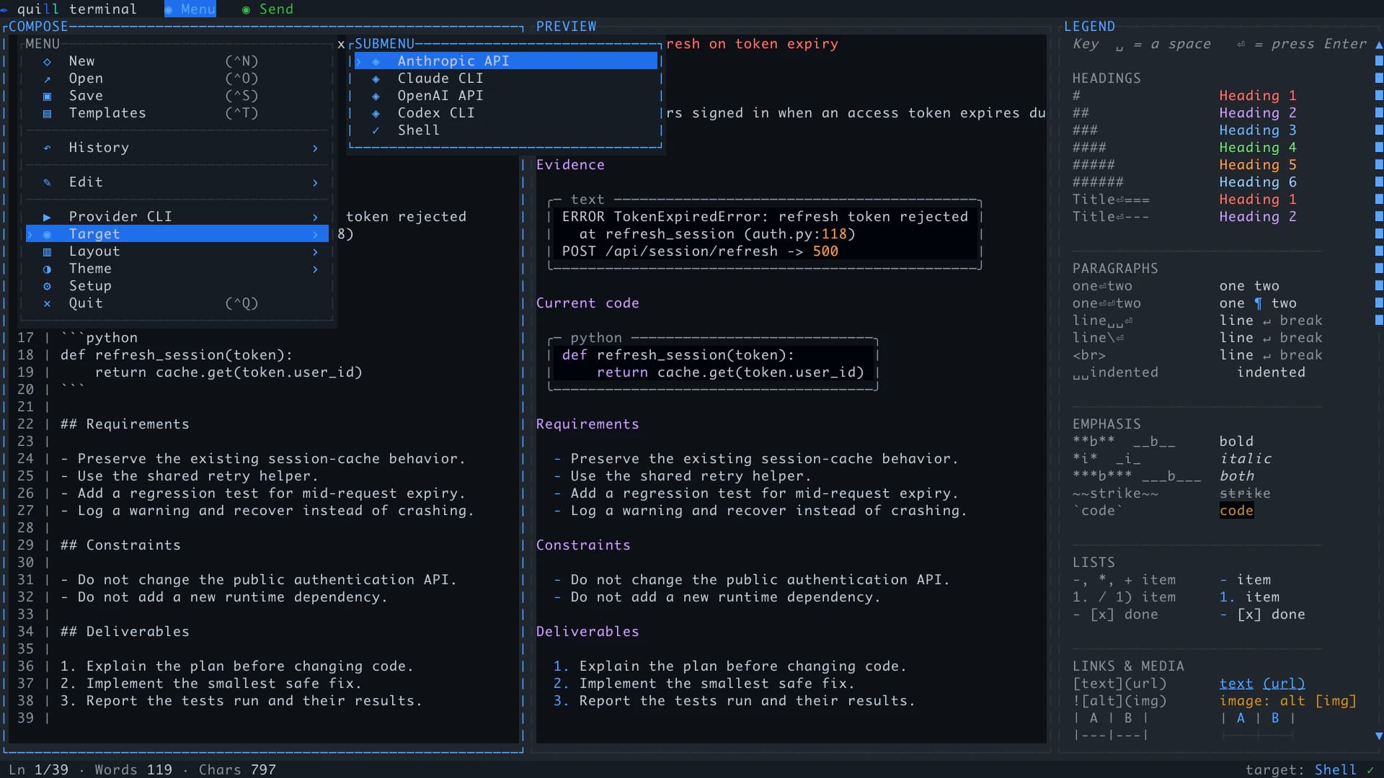Expand the Layout submenu arrow
This screenshot has width=1384, height=778.
point(315,252)
